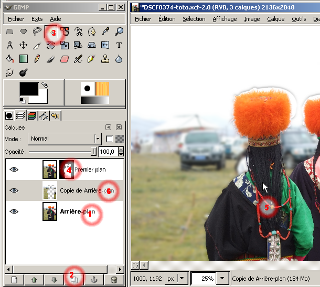Open the layer Mode dropdown
The image size is (320, 287).
pos(65,139)
